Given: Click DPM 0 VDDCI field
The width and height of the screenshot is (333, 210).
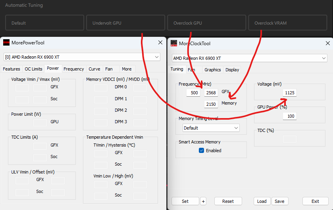Looking at the screenshot, I should click(101, 88).
